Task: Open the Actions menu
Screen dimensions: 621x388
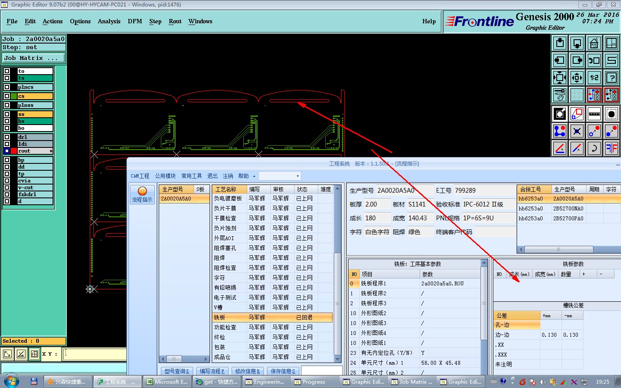Action: pos(53,21)
